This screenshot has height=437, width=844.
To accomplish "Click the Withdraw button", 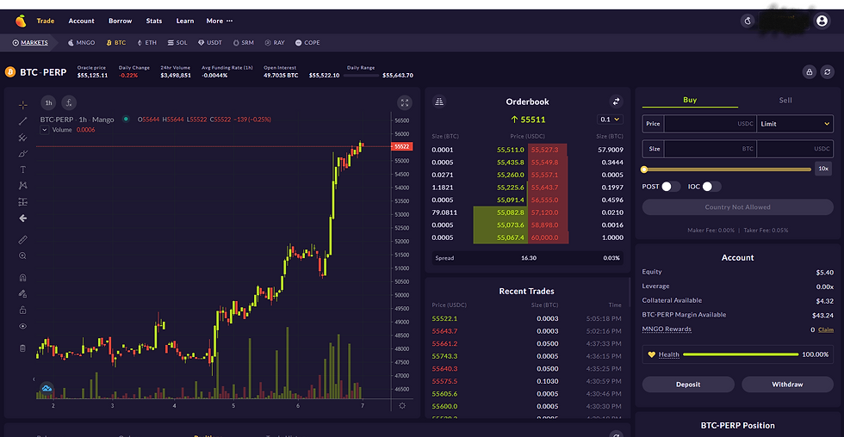I will (787, 385).
